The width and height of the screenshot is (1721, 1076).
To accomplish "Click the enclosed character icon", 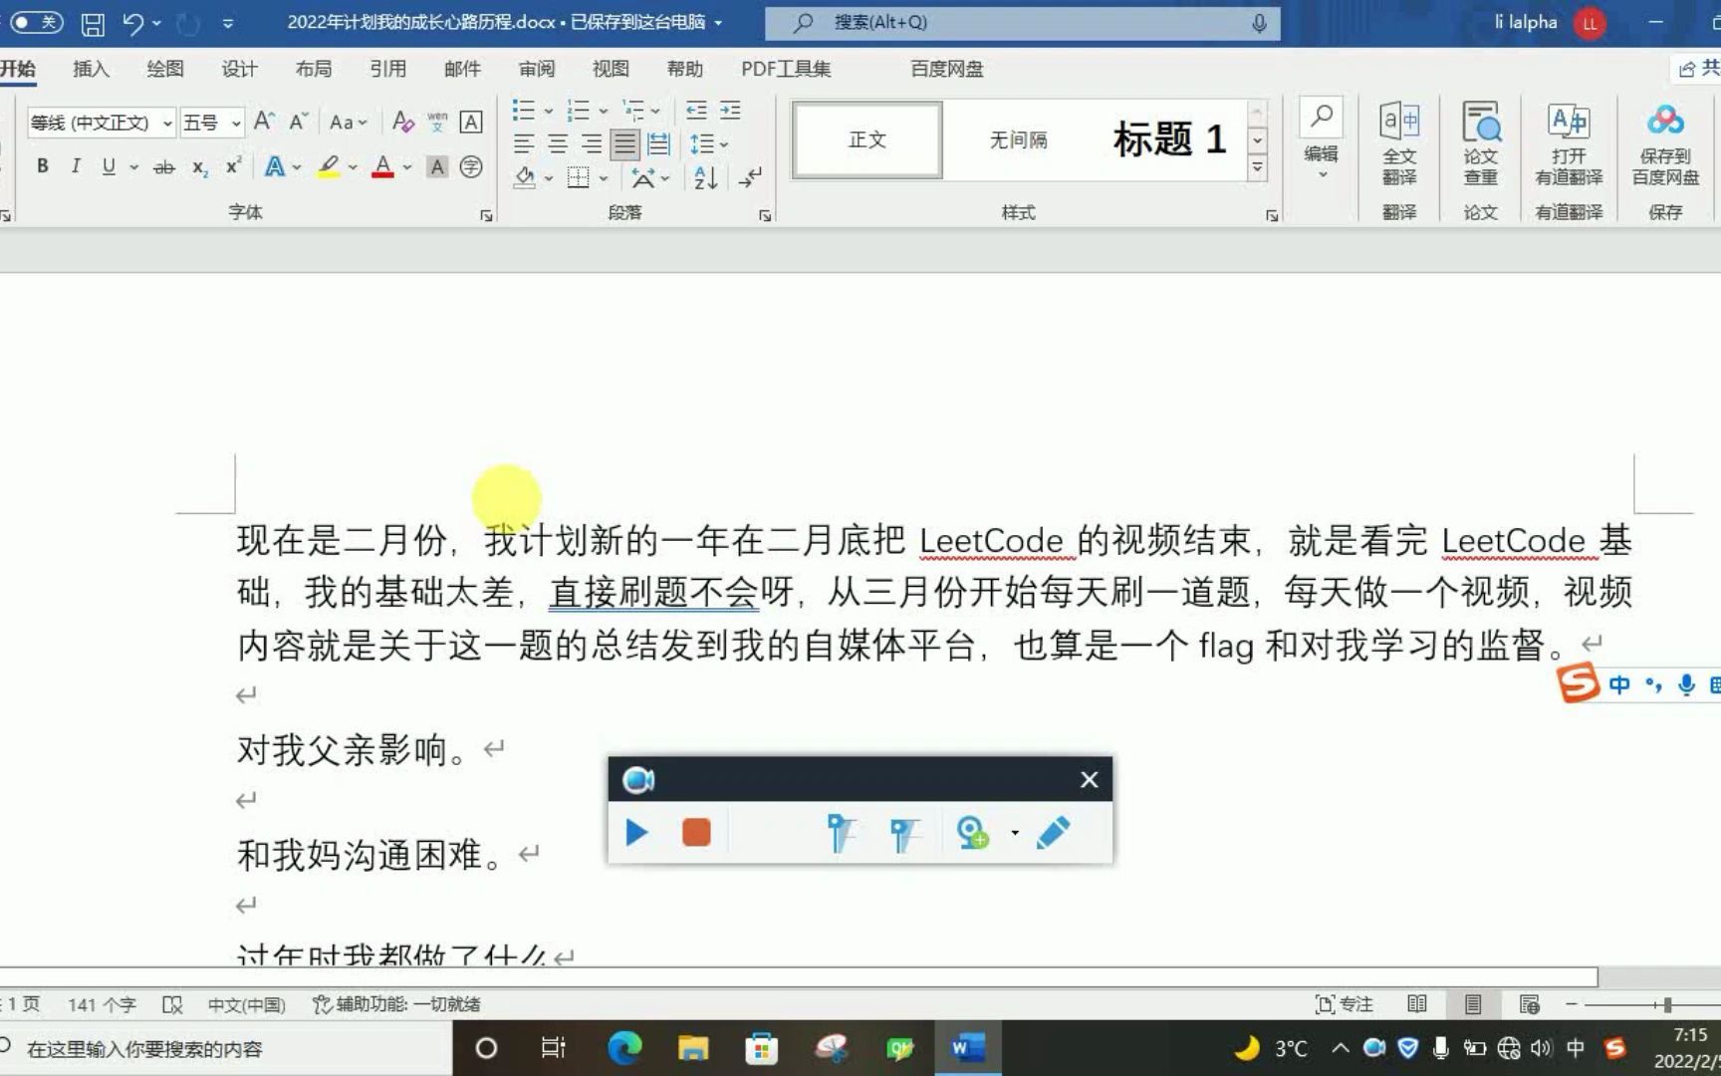I will 470,167.
